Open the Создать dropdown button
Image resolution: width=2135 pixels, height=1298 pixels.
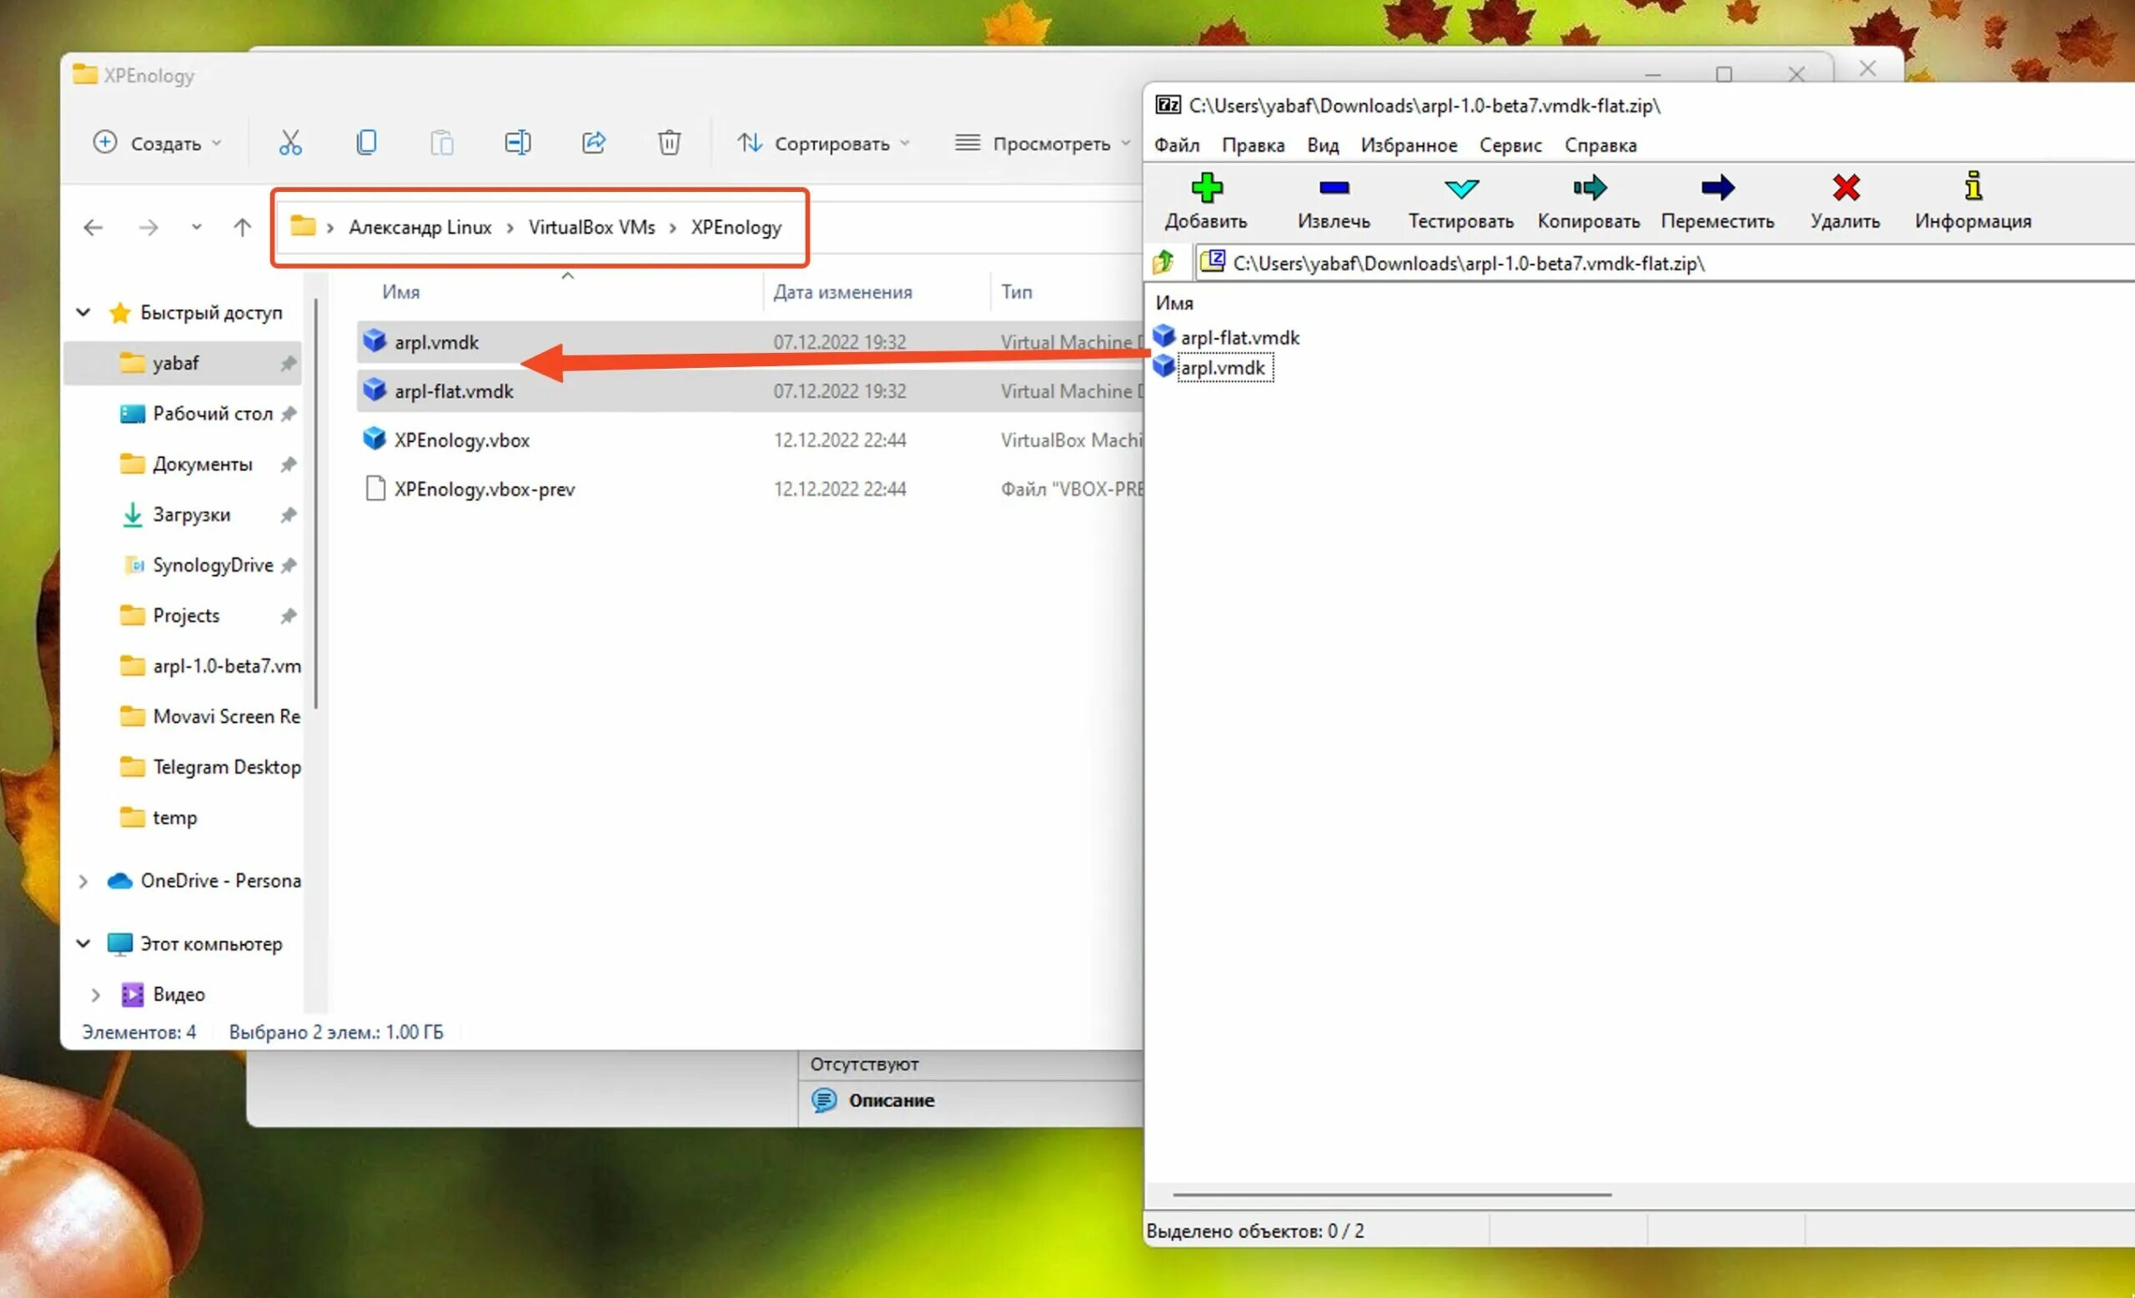158,143
